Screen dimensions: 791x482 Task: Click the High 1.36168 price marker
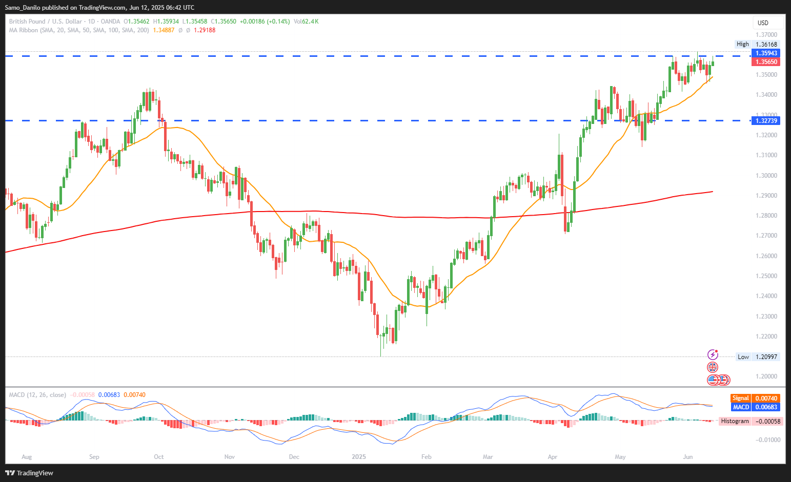click(x=757, y=45)
